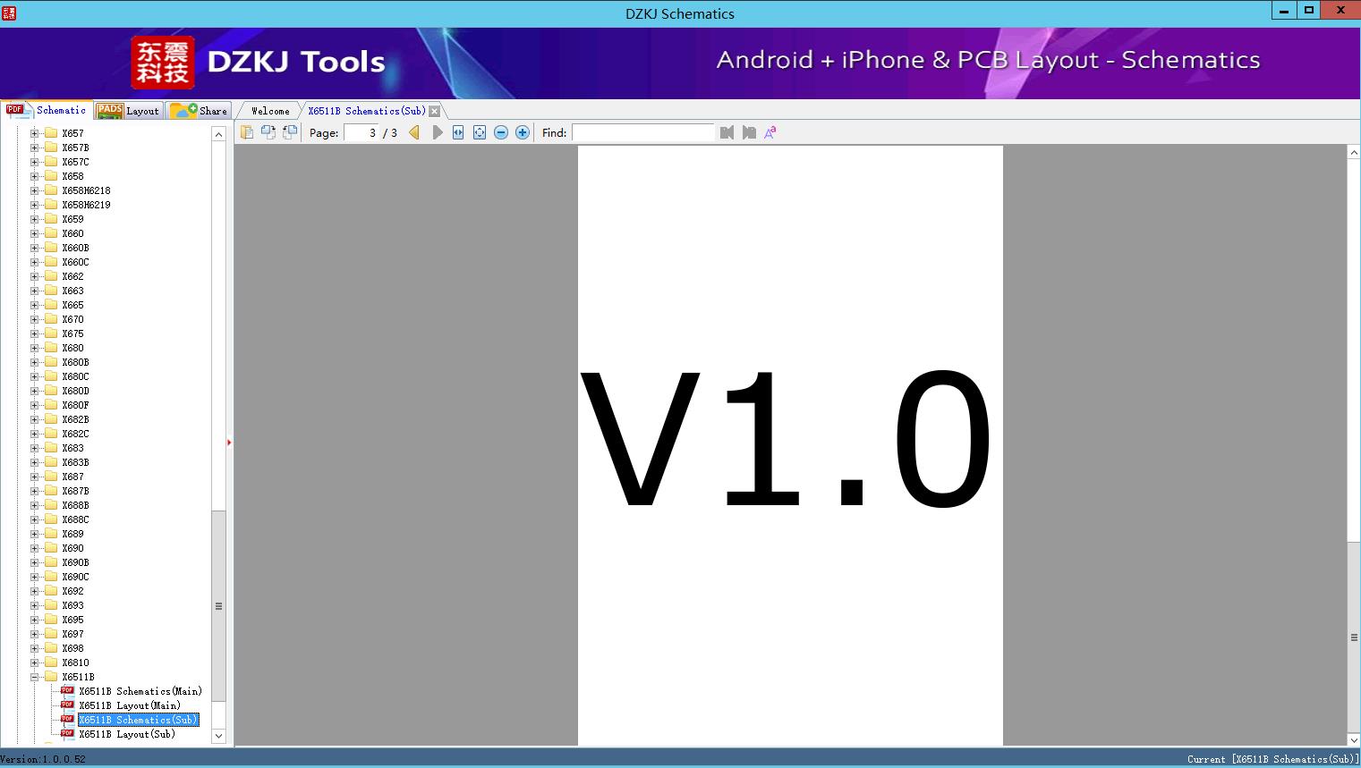Click the Version:1.0.0.52 status text
This screenshot has width=1361, height=768.
pos(43,759)
